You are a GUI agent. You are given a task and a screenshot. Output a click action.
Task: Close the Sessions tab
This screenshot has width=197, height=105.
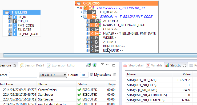tap(15, 65)
